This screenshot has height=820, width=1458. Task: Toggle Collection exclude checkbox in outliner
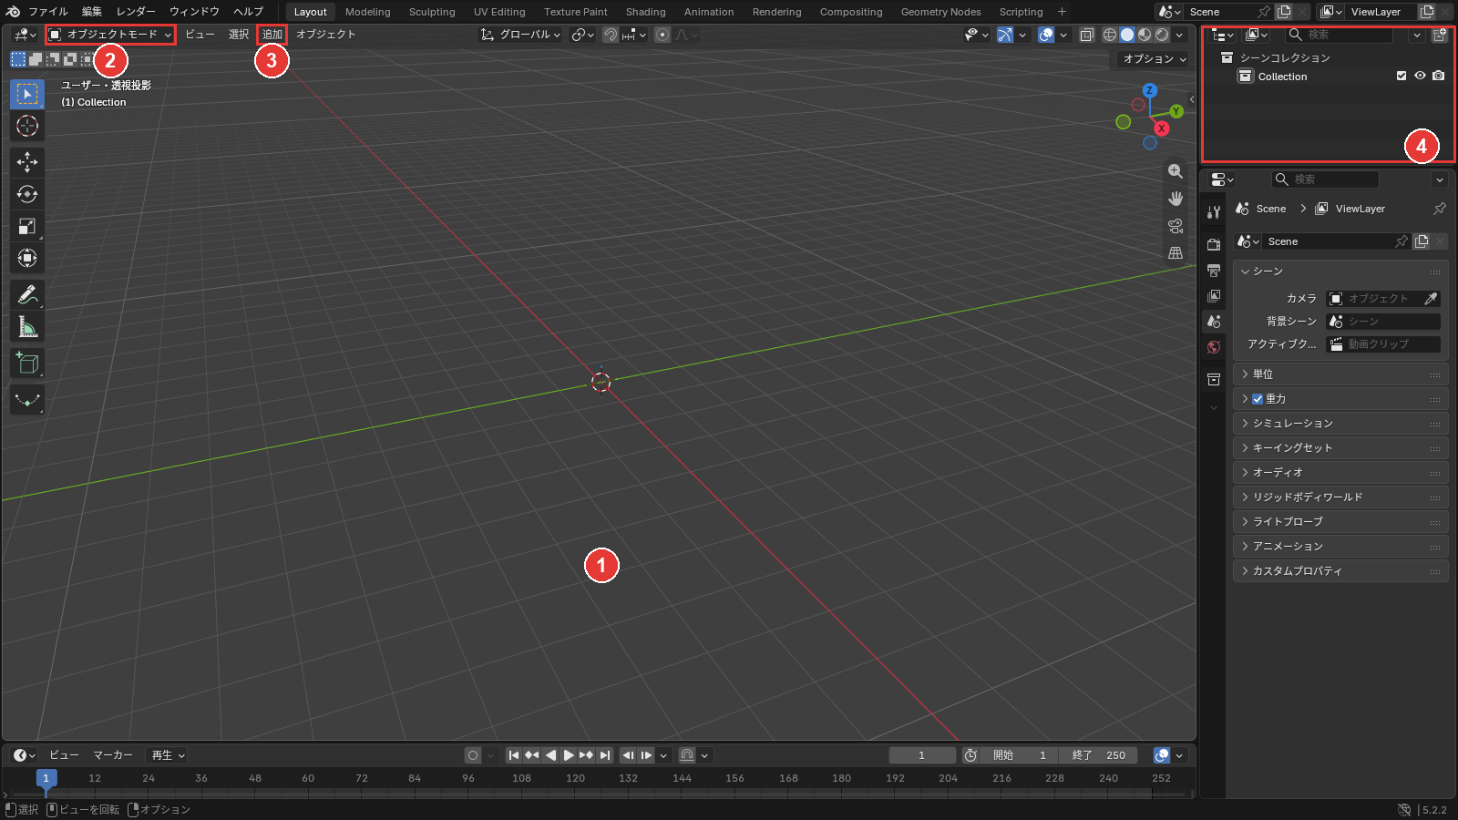pos(1402,77)
